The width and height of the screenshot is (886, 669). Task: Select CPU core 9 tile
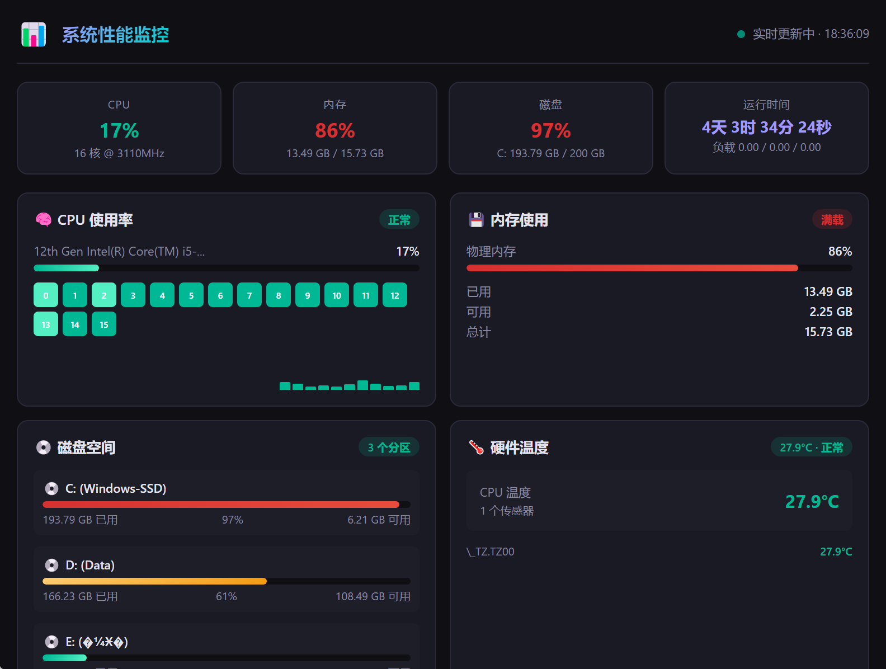308,295
